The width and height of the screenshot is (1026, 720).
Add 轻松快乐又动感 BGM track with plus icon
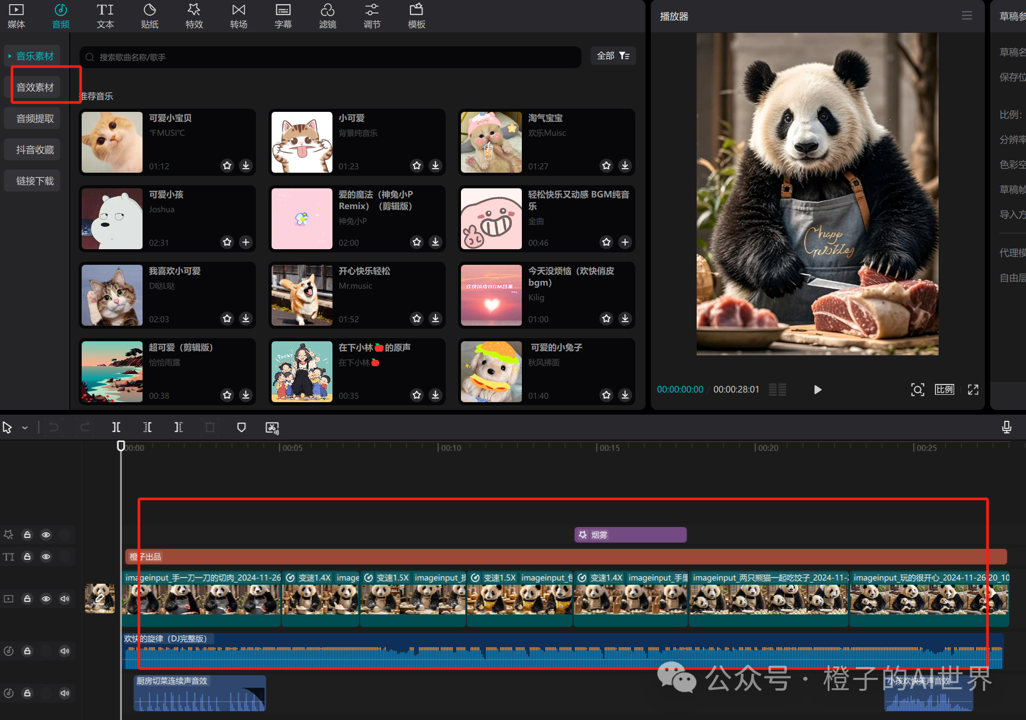click(x=625, y=242)
